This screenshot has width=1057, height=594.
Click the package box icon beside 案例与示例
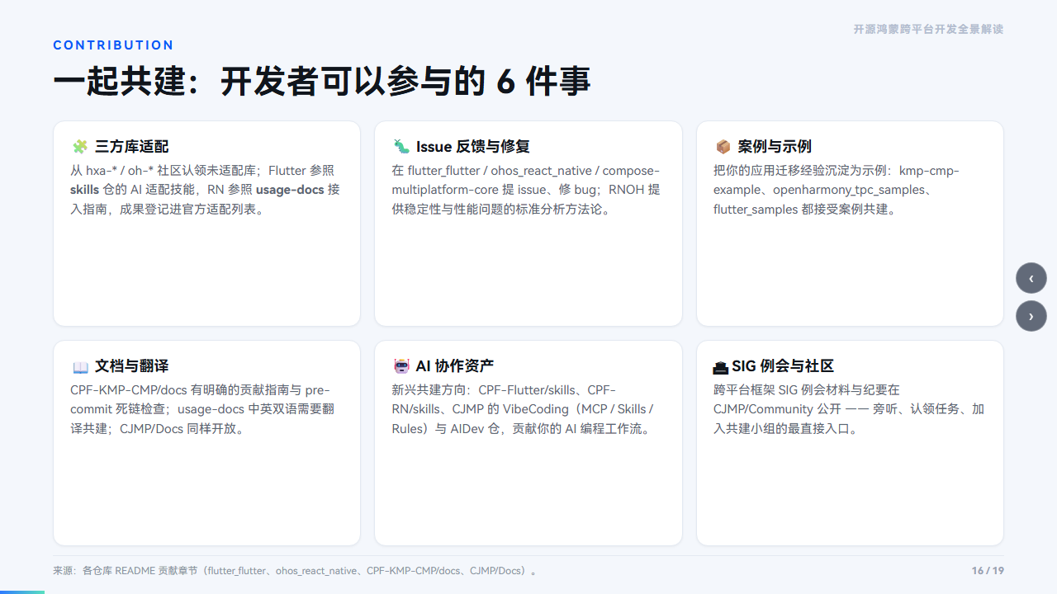coord(723,147)
